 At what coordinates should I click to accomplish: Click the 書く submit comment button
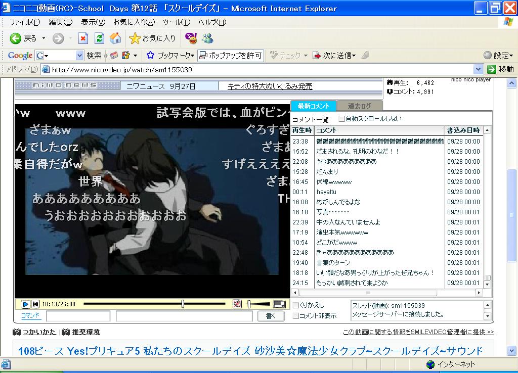tap(271, 316)
